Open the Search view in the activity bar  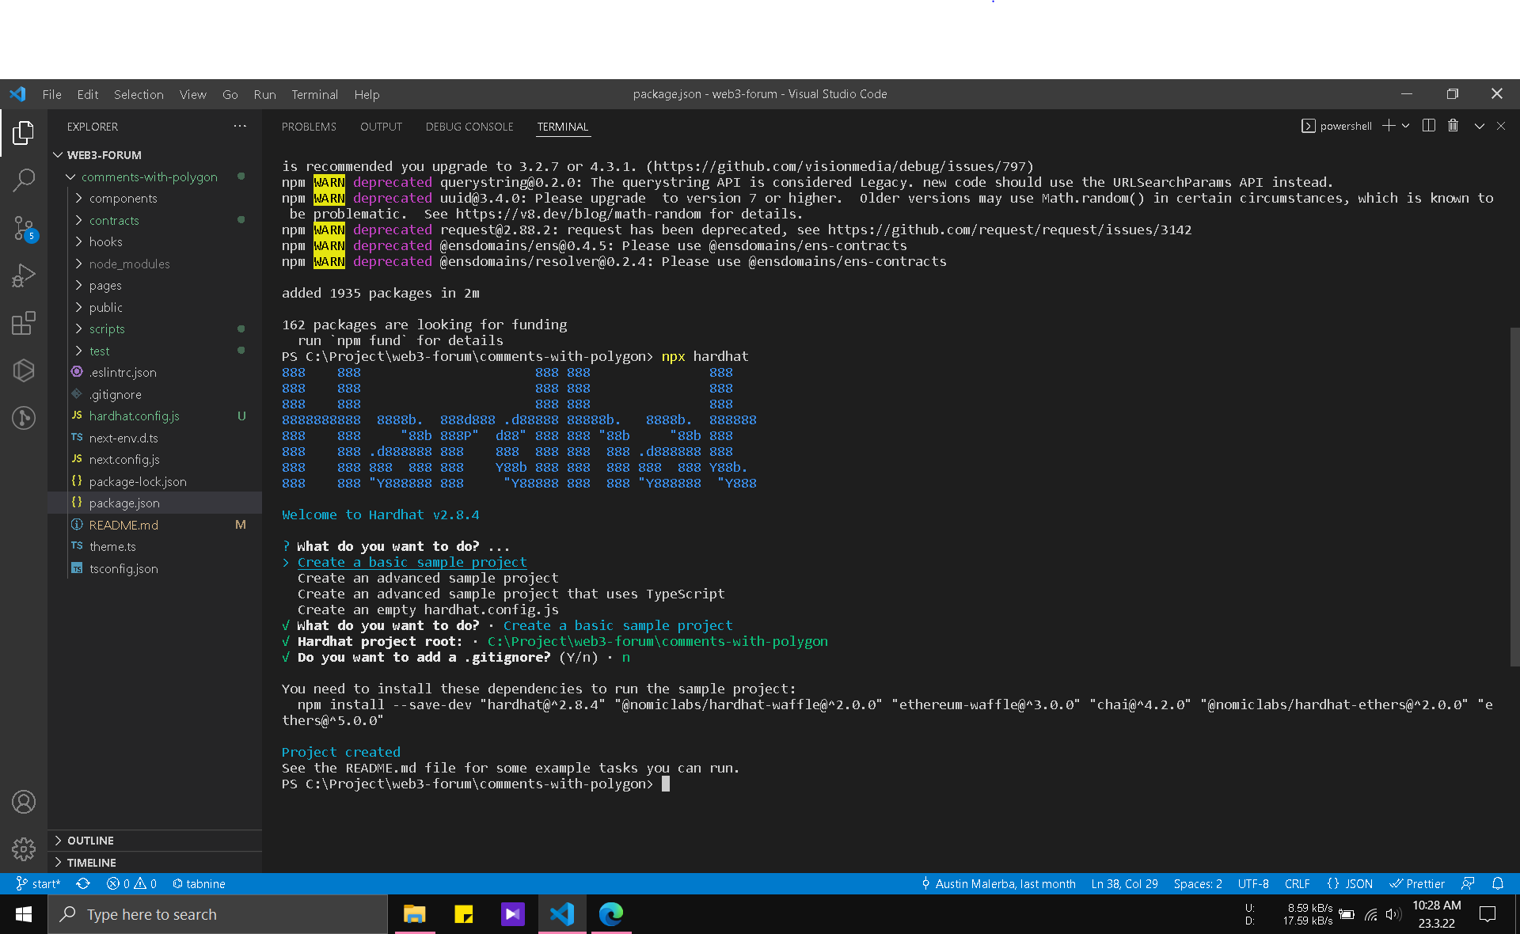coord(23,180)
